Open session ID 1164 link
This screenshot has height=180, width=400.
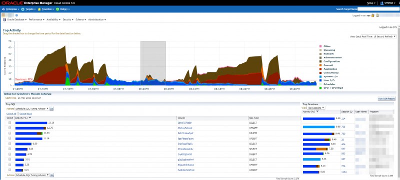[343, 172]
